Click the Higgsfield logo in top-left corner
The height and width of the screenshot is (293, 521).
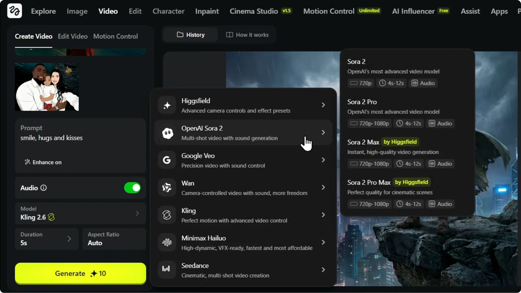[14, 11]
